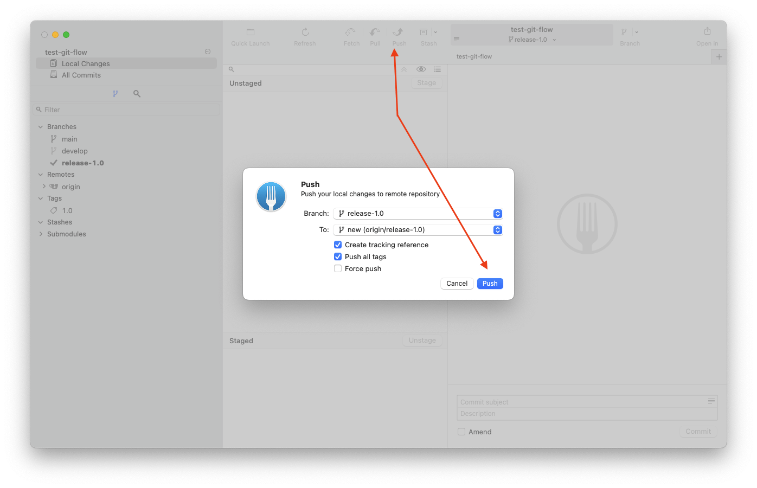Image resolution: width=757 pixels, height=488 pixels.
Task: Uncheck Create tracking reference
Action: 338,245
